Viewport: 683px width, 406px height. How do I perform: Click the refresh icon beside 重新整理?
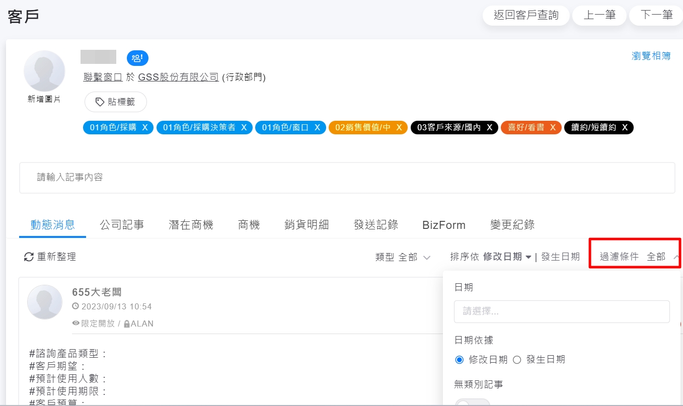click(x=29, y=257)
